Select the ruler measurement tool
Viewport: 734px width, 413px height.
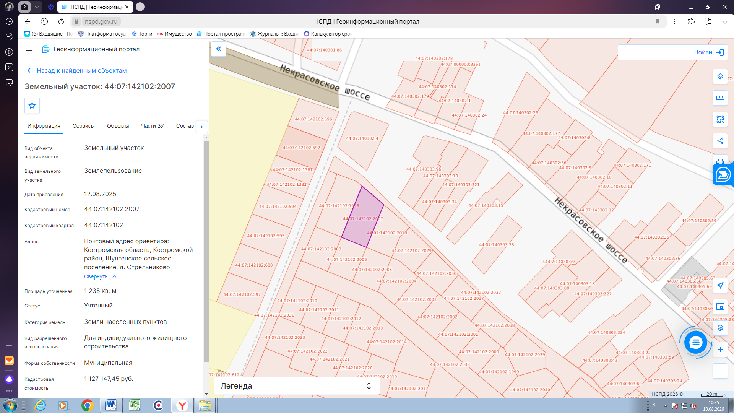pyautogui.click(x=720, y=98)
